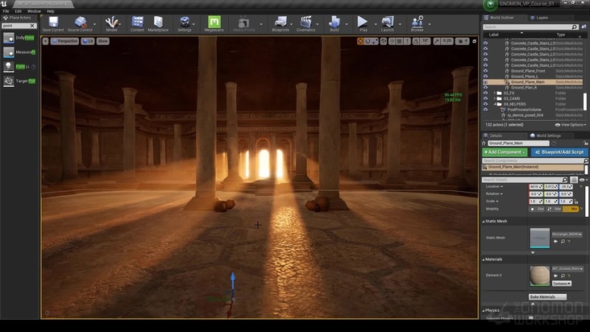Click the Build toolbar icon
The height and width of the screenshot is (332, 590).
[334, 23]
